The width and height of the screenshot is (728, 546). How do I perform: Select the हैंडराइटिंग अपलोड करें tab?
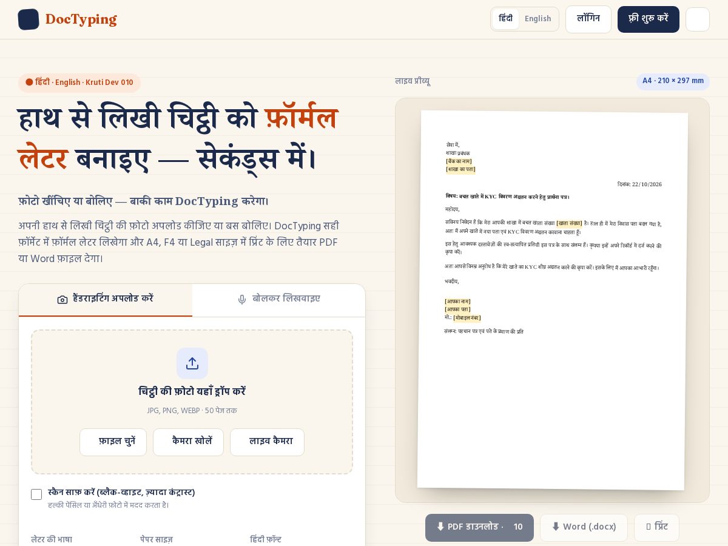click(106, 300)
